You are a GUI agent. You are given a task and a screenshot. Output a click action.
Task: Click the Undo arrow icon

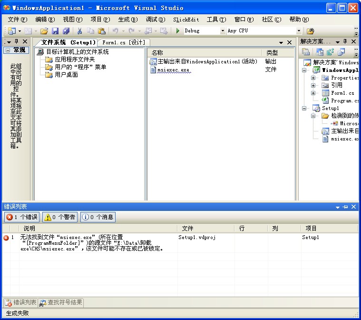(116, 30)
